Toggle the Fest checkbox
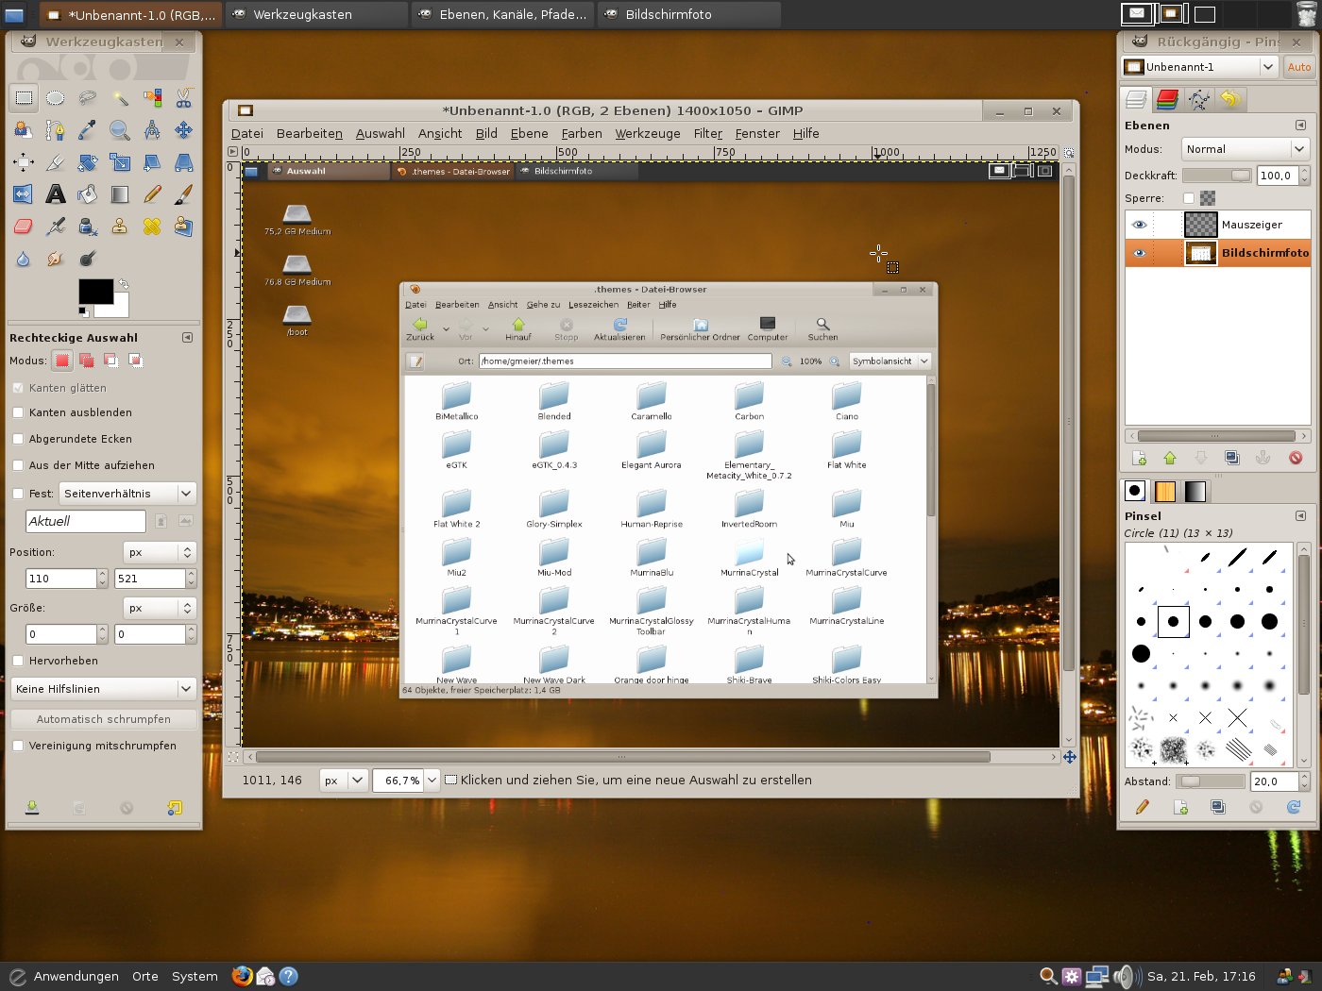1322x991 pixels. (18, 494)
